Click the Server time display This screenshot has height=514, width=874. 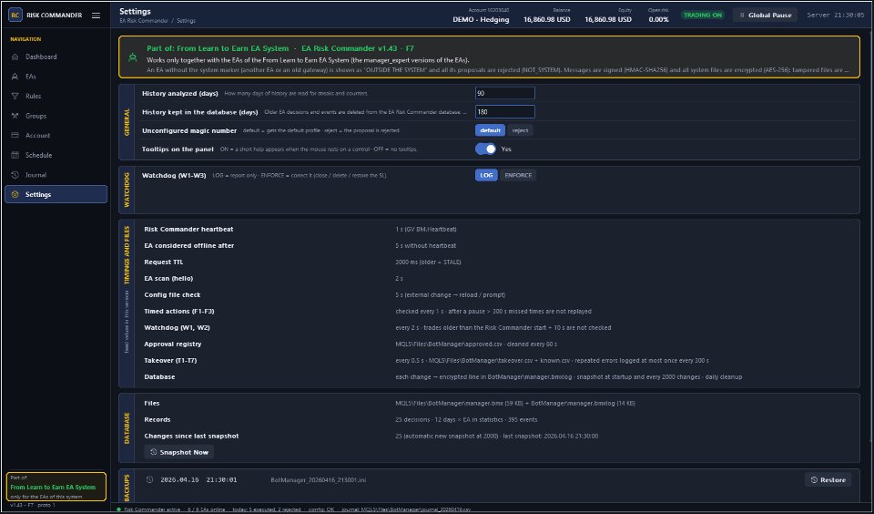[x=836, y=15]
